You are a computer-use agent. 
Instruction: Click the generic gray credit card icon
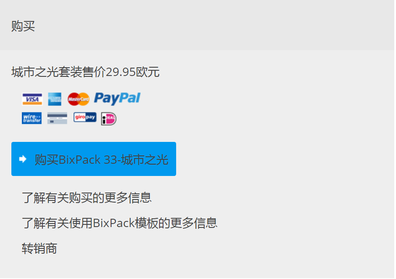(x=57, y=118)
